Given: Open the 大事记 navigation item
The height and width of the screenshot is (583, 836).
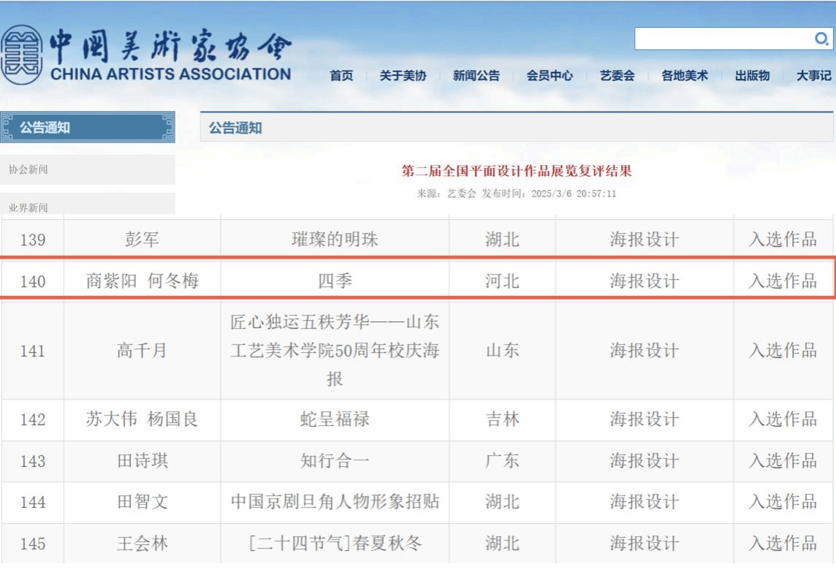Looking at the screenshot, I should coord(813,75).
